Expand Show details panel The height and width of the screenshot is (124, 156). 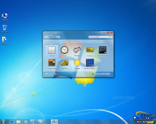[51, 74]
